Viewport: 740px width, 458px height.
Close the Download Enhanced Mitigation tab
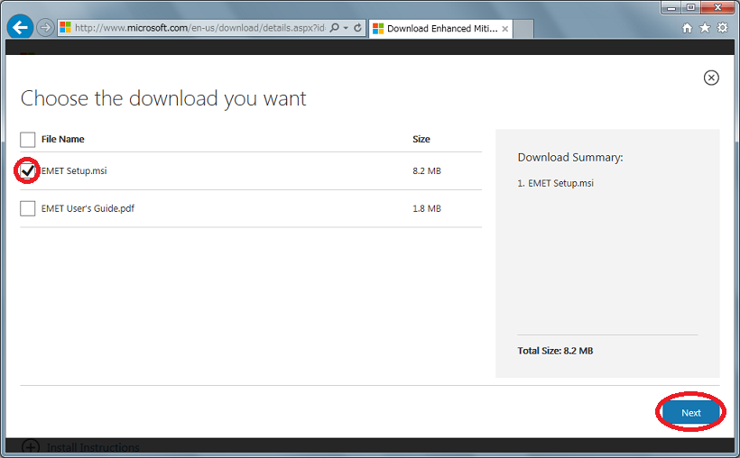506,28
